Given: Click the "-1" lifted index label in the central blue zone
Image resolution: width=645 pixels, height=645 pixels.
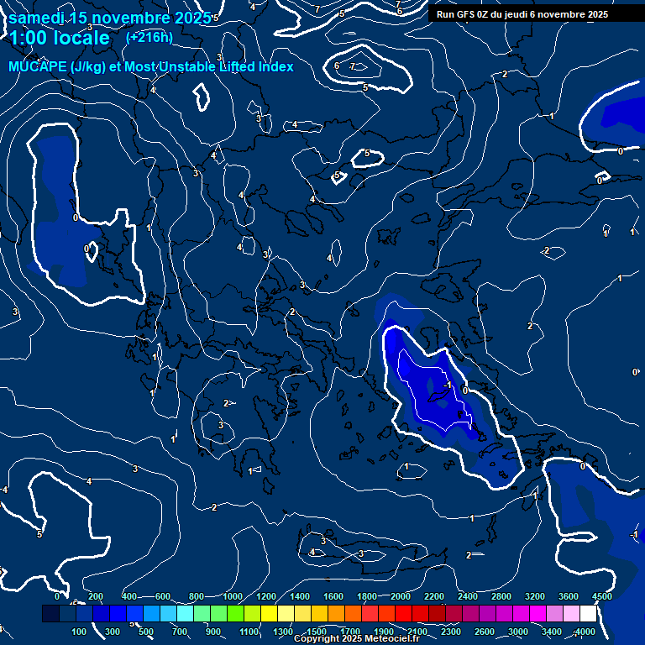Looking at the screenshot, I should click(x=448, y=385).
